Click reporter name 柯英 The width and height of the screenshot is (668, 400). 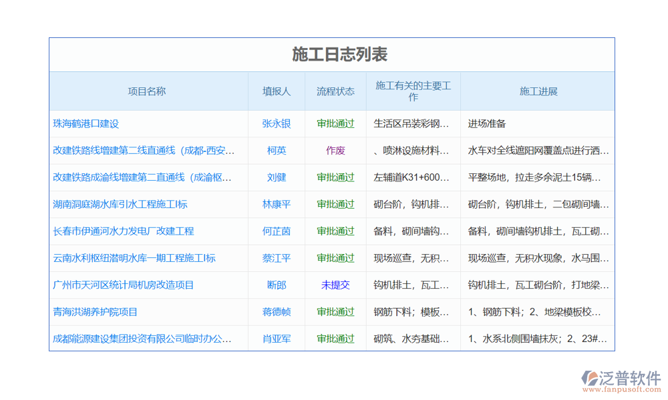pos(277,151)
